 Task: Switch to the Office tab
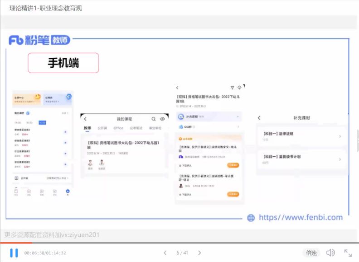click(118, 128)
